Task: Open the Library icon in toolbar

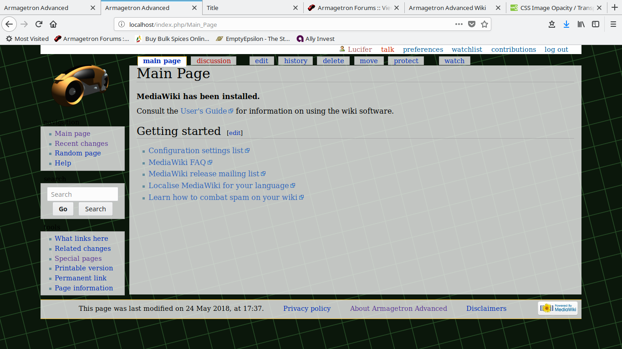Action: pyautogui.click(x=581, y=24)
